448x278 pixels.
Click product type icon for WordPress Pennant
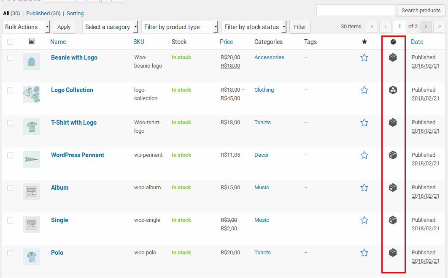point(393,155)
